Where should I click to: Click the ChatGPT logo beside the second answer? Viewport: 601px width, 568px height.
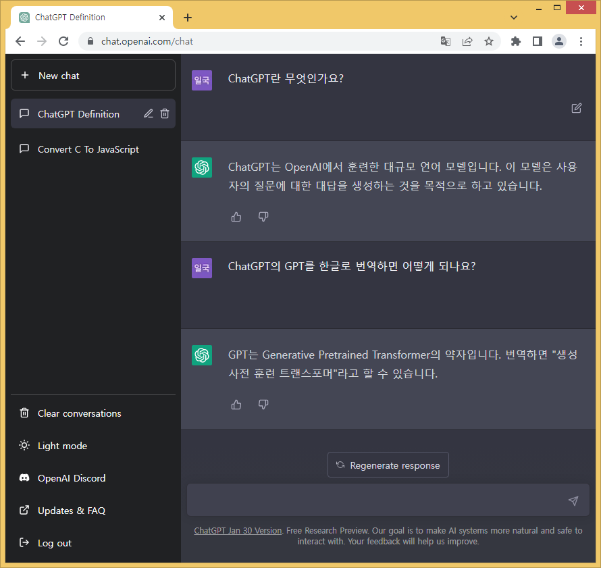point(202,355)
